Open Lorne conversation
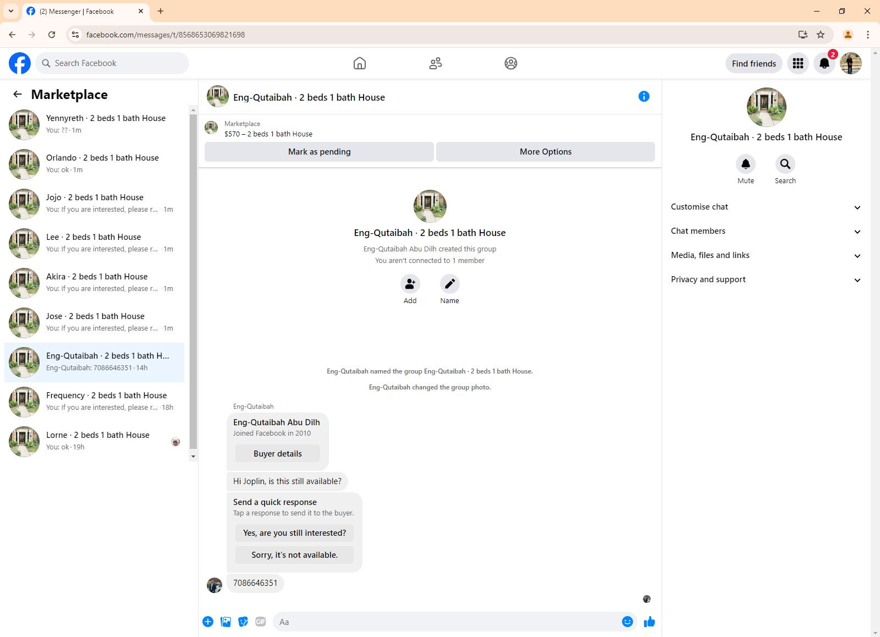 95,442
